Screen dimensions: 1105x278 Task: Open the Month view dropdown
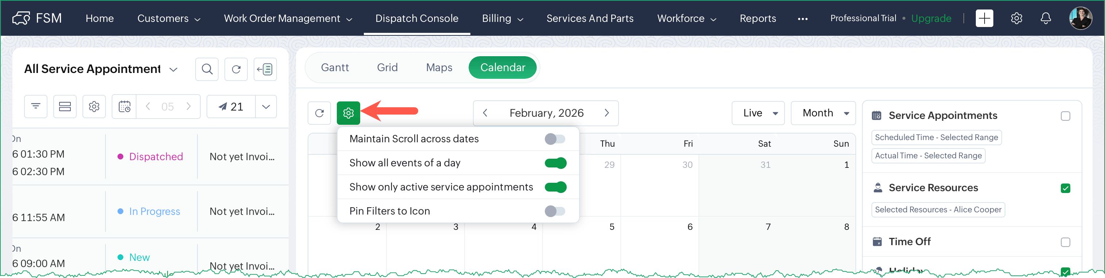[823, 113]
